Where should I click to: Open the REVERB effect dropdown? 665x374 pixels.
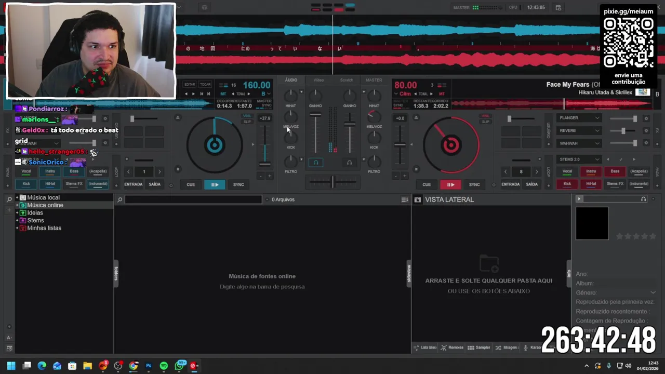[x=579, y=131]
